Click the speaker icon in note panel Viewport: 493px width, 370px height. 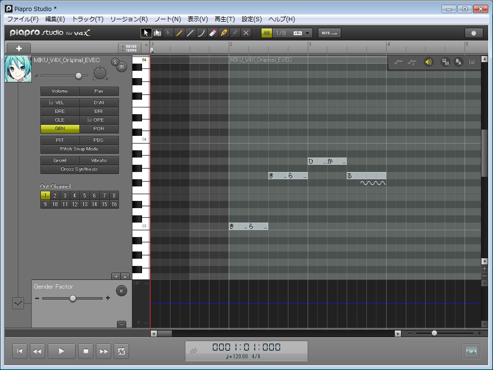(x=428, y=62)
